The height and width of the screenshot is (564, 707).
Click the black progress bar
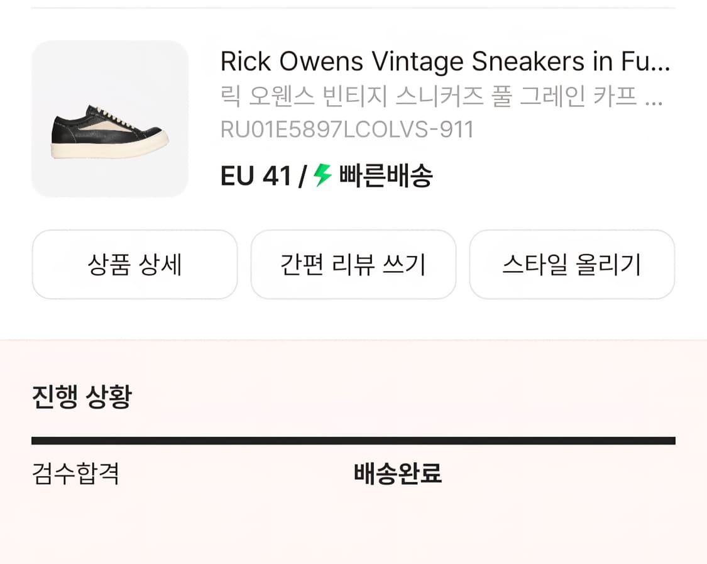[x=353, y=441]
